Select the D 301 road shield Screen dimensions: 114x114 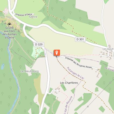80,39
